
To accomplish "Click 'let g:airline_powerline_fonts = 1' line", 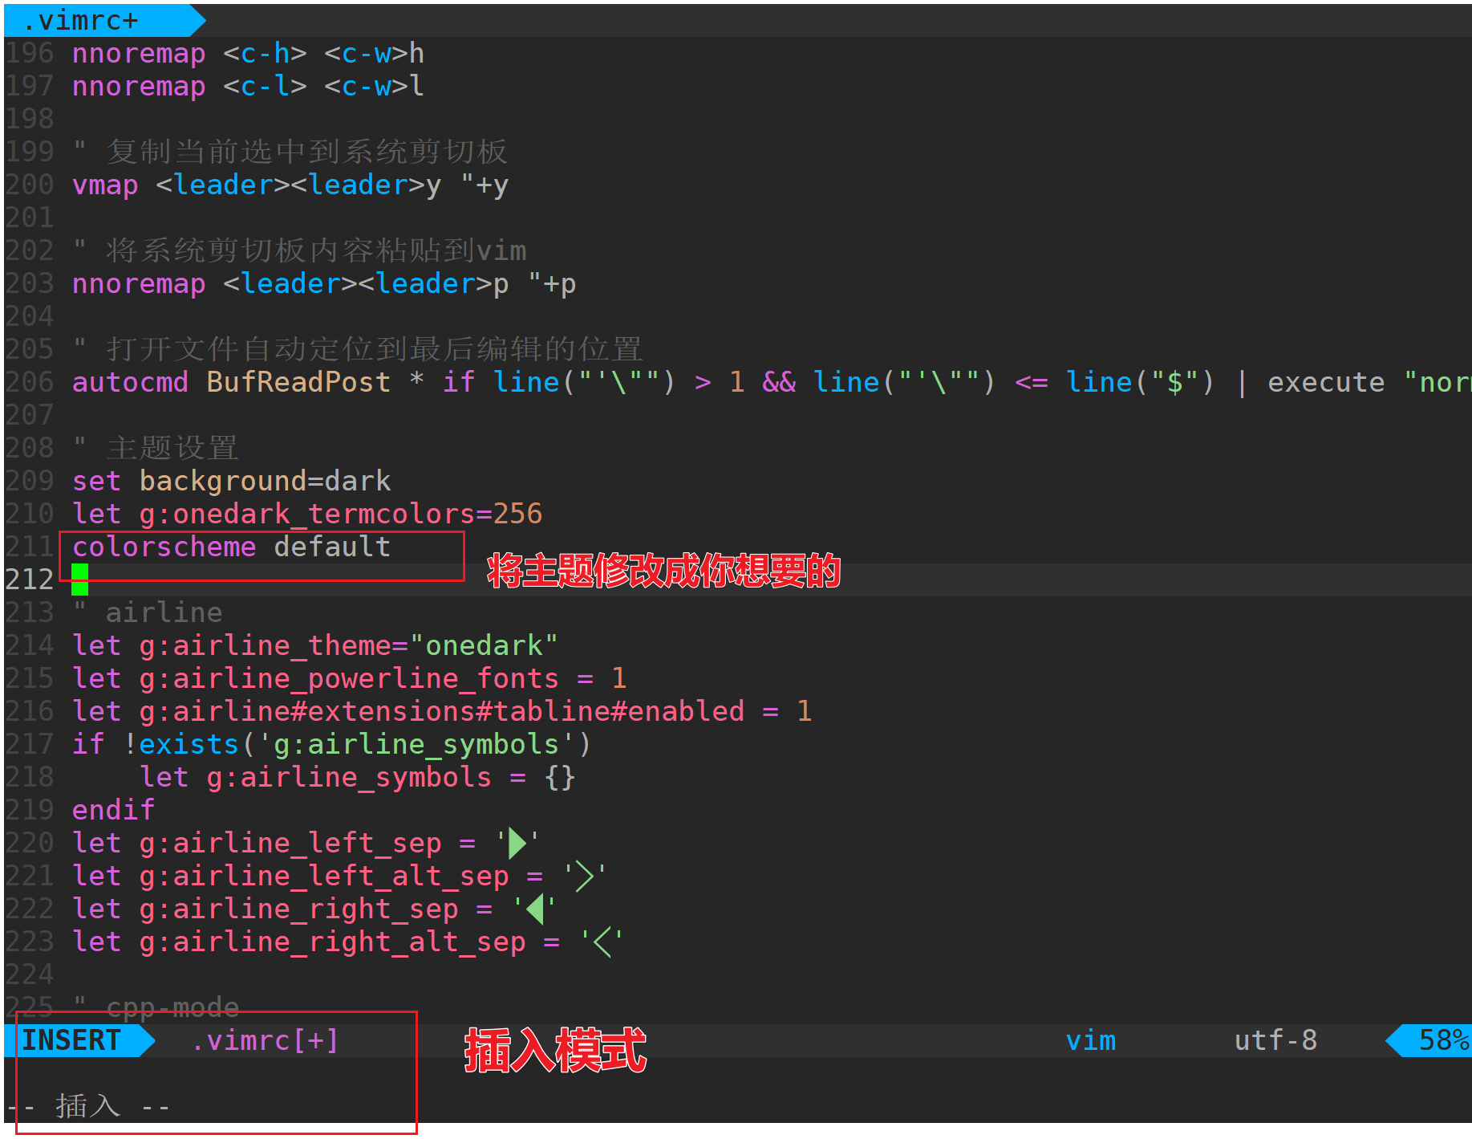I will (x=349, y=678).
